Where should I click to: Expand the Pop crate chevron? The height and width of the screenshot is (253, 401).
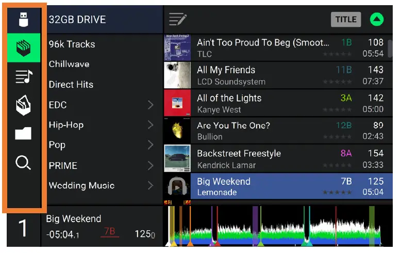(x=151, y=145)
